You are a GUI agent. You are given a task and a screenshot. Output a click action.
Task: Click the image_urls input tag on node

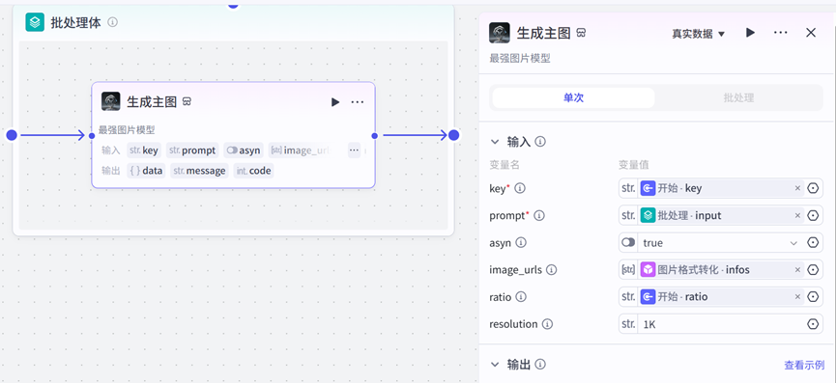[301, 150]
